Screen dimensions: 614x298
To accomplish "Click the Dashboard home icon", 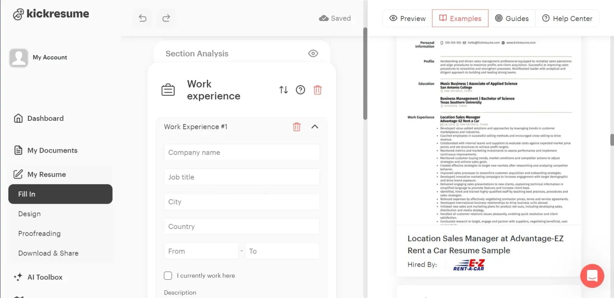I will (18, 118).
